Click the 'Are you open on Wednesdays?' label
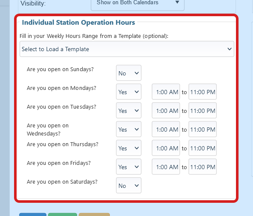Viewport: 253px width, 216px height. [x=48, y=130]
